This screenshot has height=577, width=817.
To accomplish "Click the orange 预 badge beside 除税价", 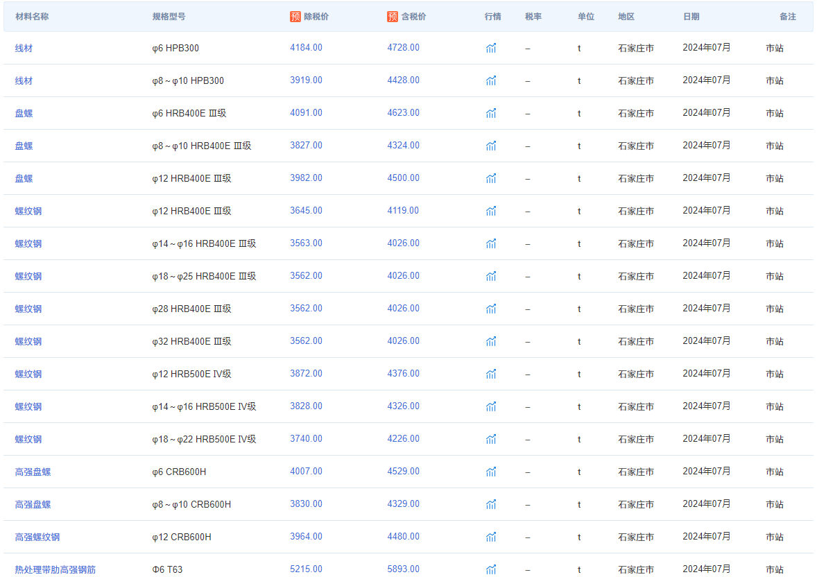I will click(295, 17).
